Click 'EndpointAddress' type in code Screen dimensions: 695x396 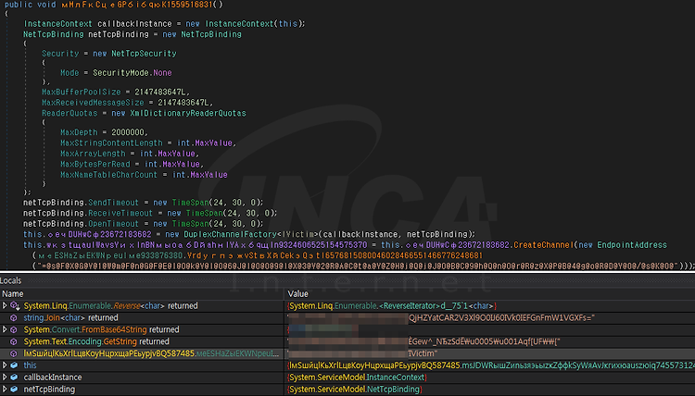[632, 245]
